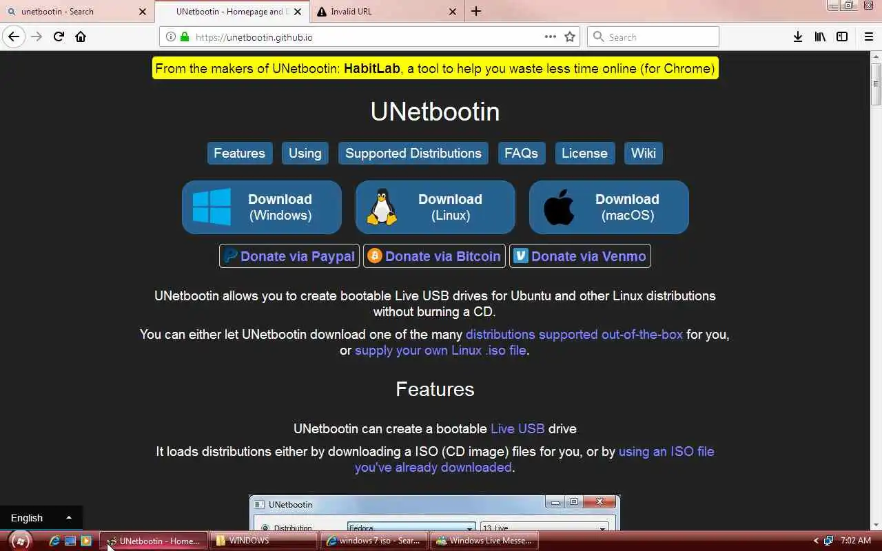Go back with the browser back arrow
Viewport: 882px width, 551px height.
(14, 37)
